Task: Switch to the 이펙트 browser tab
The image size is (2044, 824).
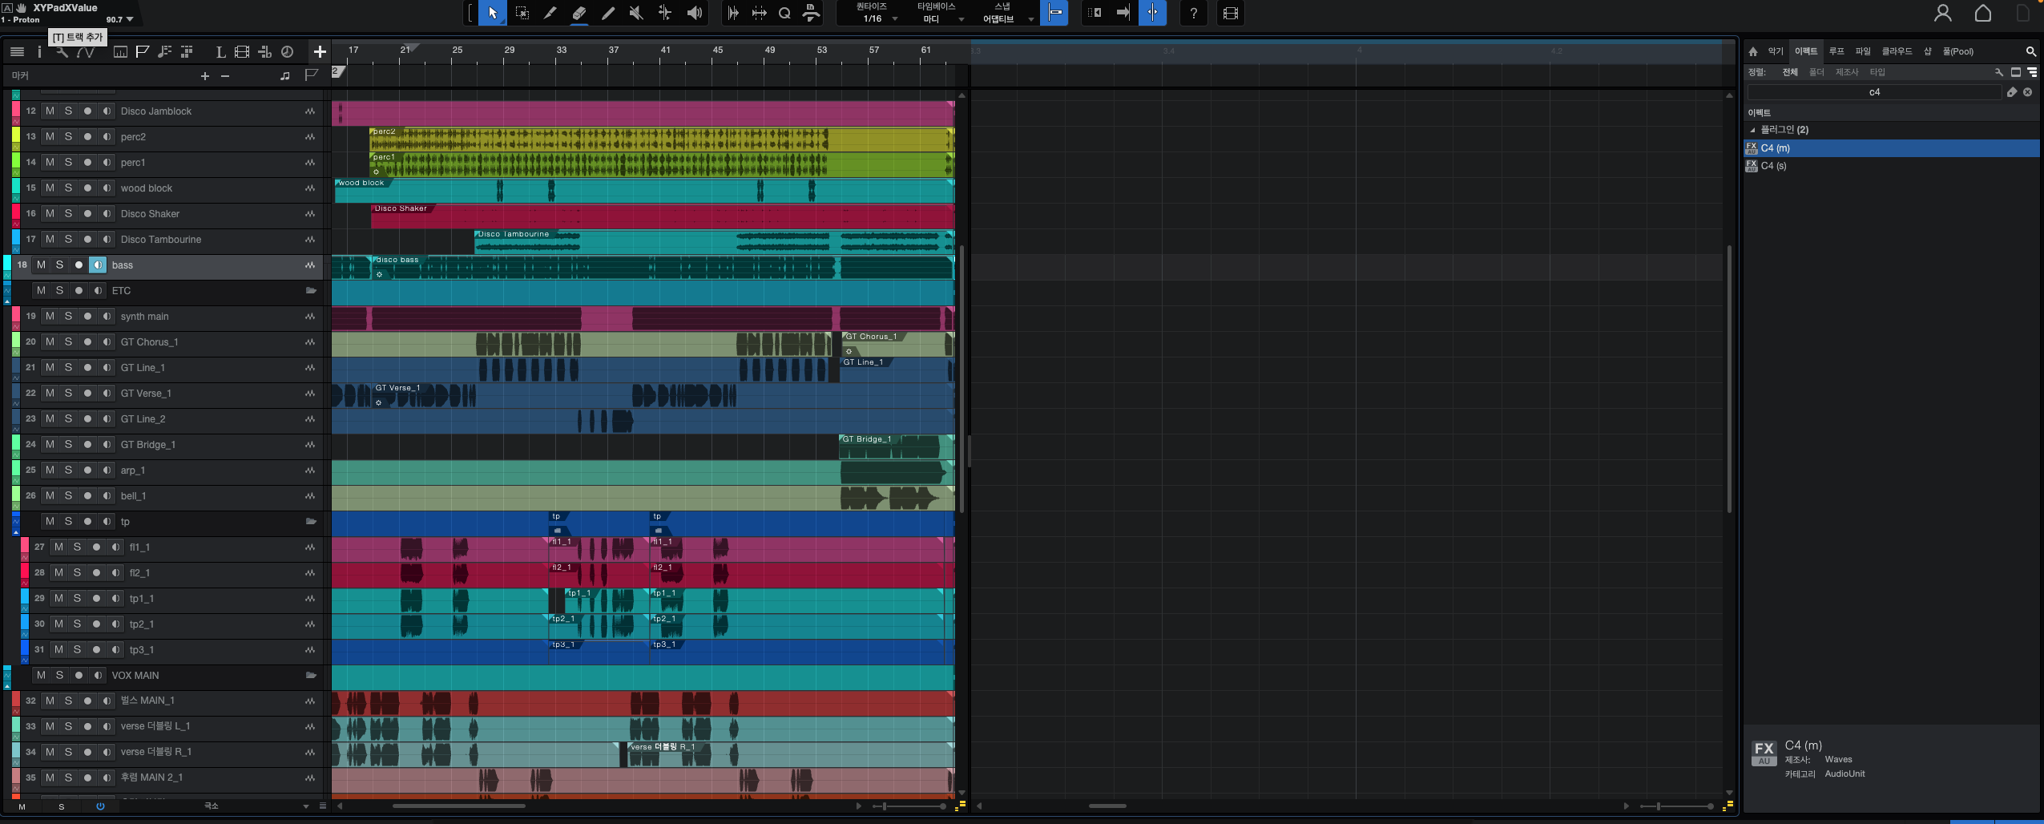Action: click(x=1806, y=51)
